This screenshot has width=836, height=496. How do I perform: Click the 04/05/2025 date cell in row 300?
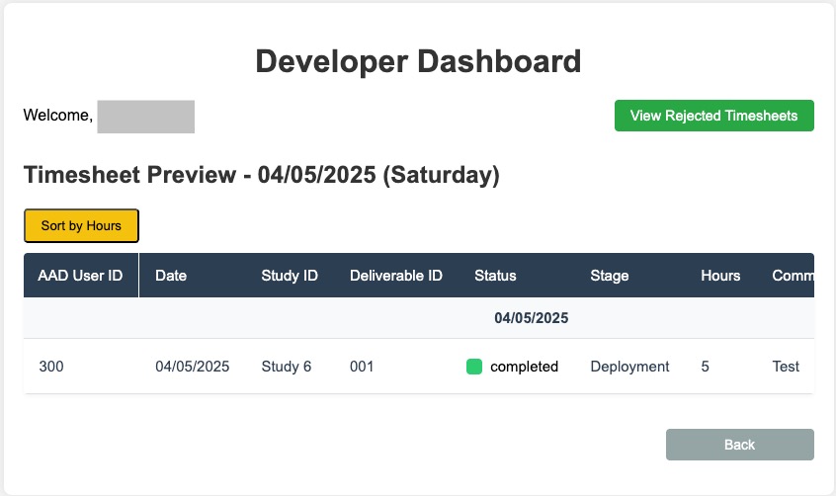pyautogui.click(x=192, y=367)
